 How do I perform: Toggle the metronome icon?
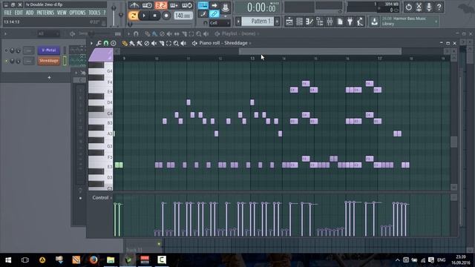pos(134,5)
